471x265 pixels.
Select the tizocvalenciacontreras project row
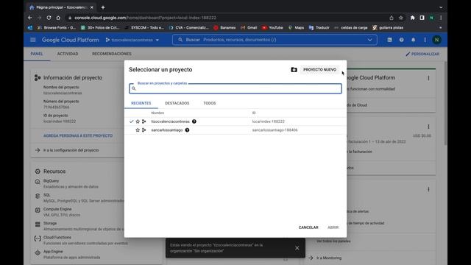235,121
